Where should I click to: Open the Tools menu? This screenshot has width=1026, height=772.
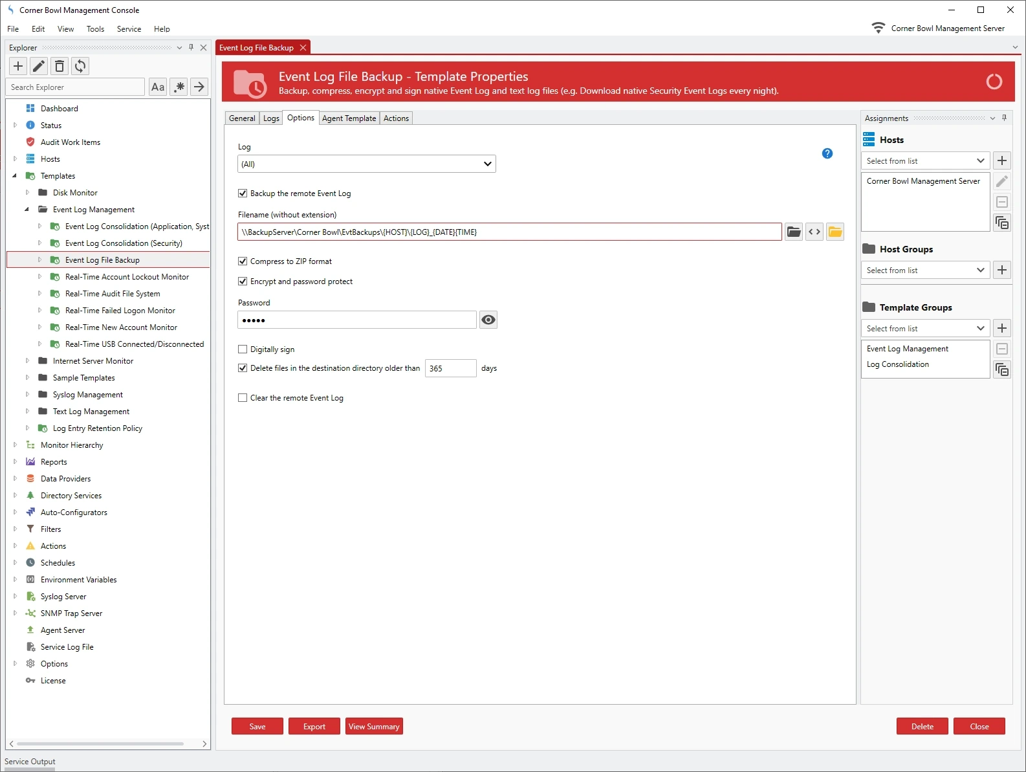coord(95,29)
